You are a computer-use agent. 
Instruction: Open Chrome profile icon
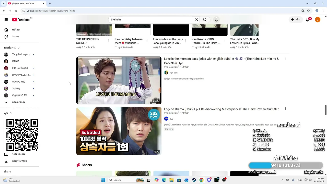point(317,11)
